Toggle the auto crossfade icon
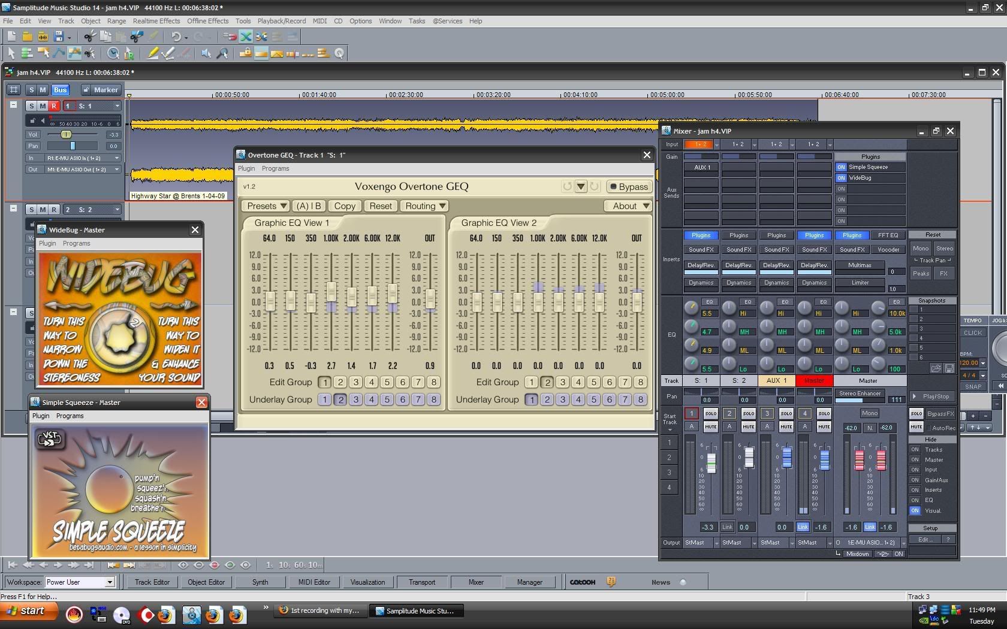This screenshot has width=1007, height=629. pyautogui.click(x=246, y=37)
